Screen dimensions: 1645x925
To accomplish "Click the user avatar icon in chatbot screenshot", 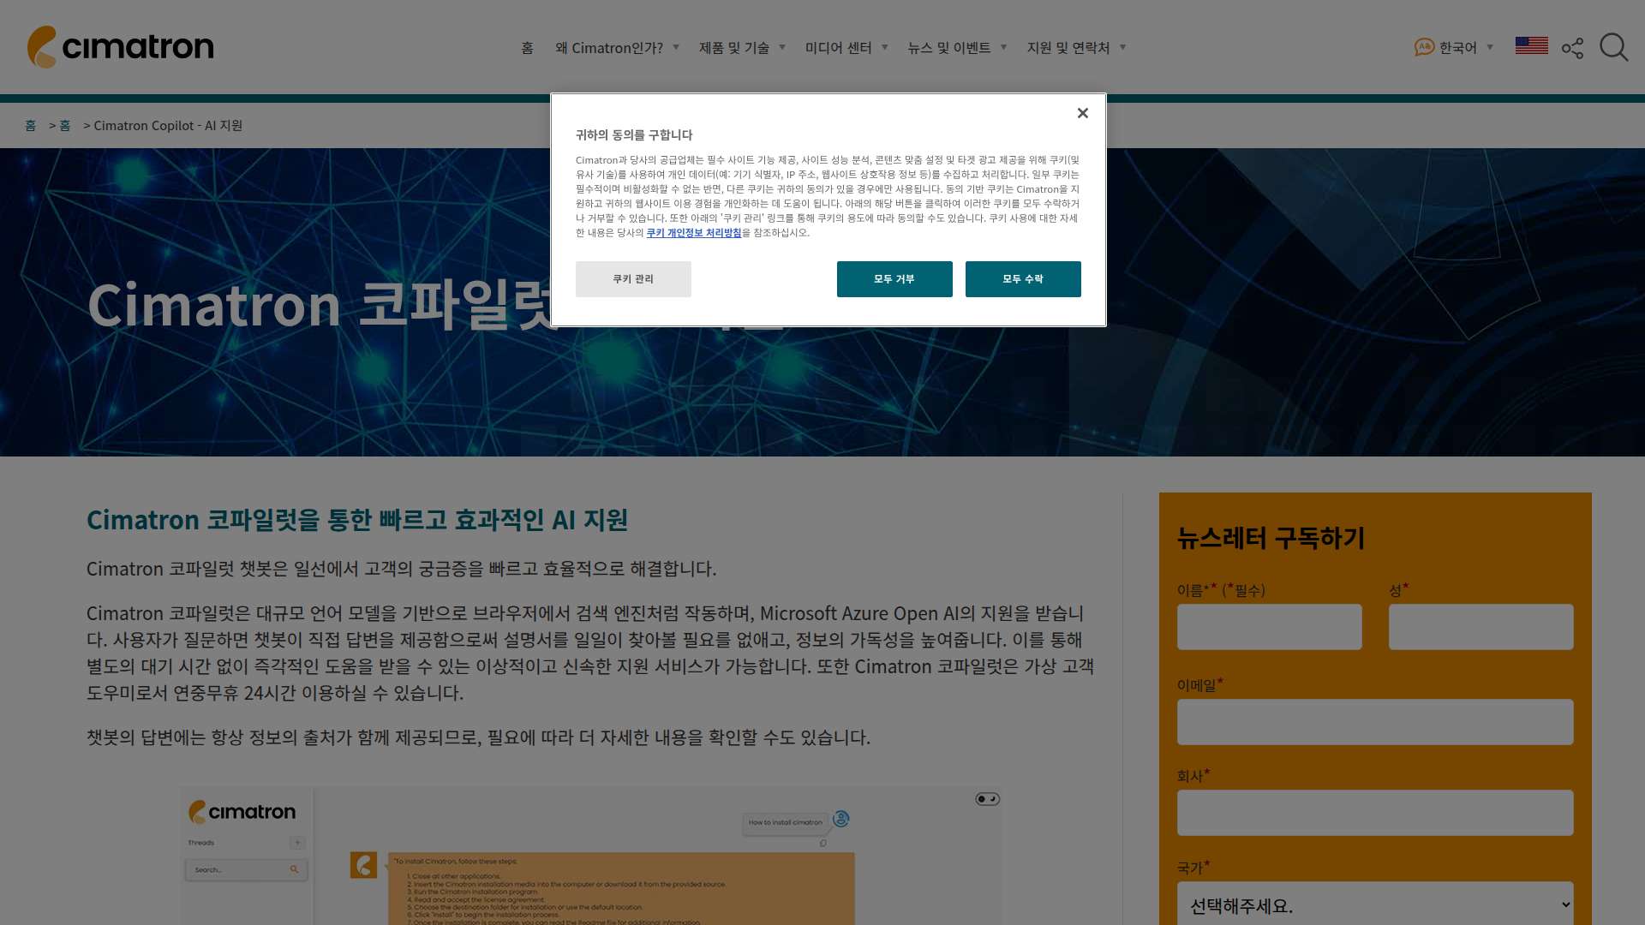I will point(840,819).
